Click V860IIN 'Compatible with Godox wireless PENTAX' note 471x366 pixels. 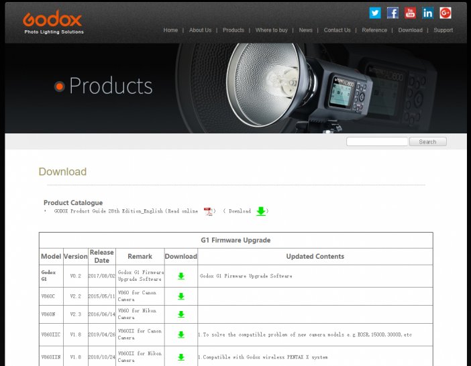coord(263,357)
